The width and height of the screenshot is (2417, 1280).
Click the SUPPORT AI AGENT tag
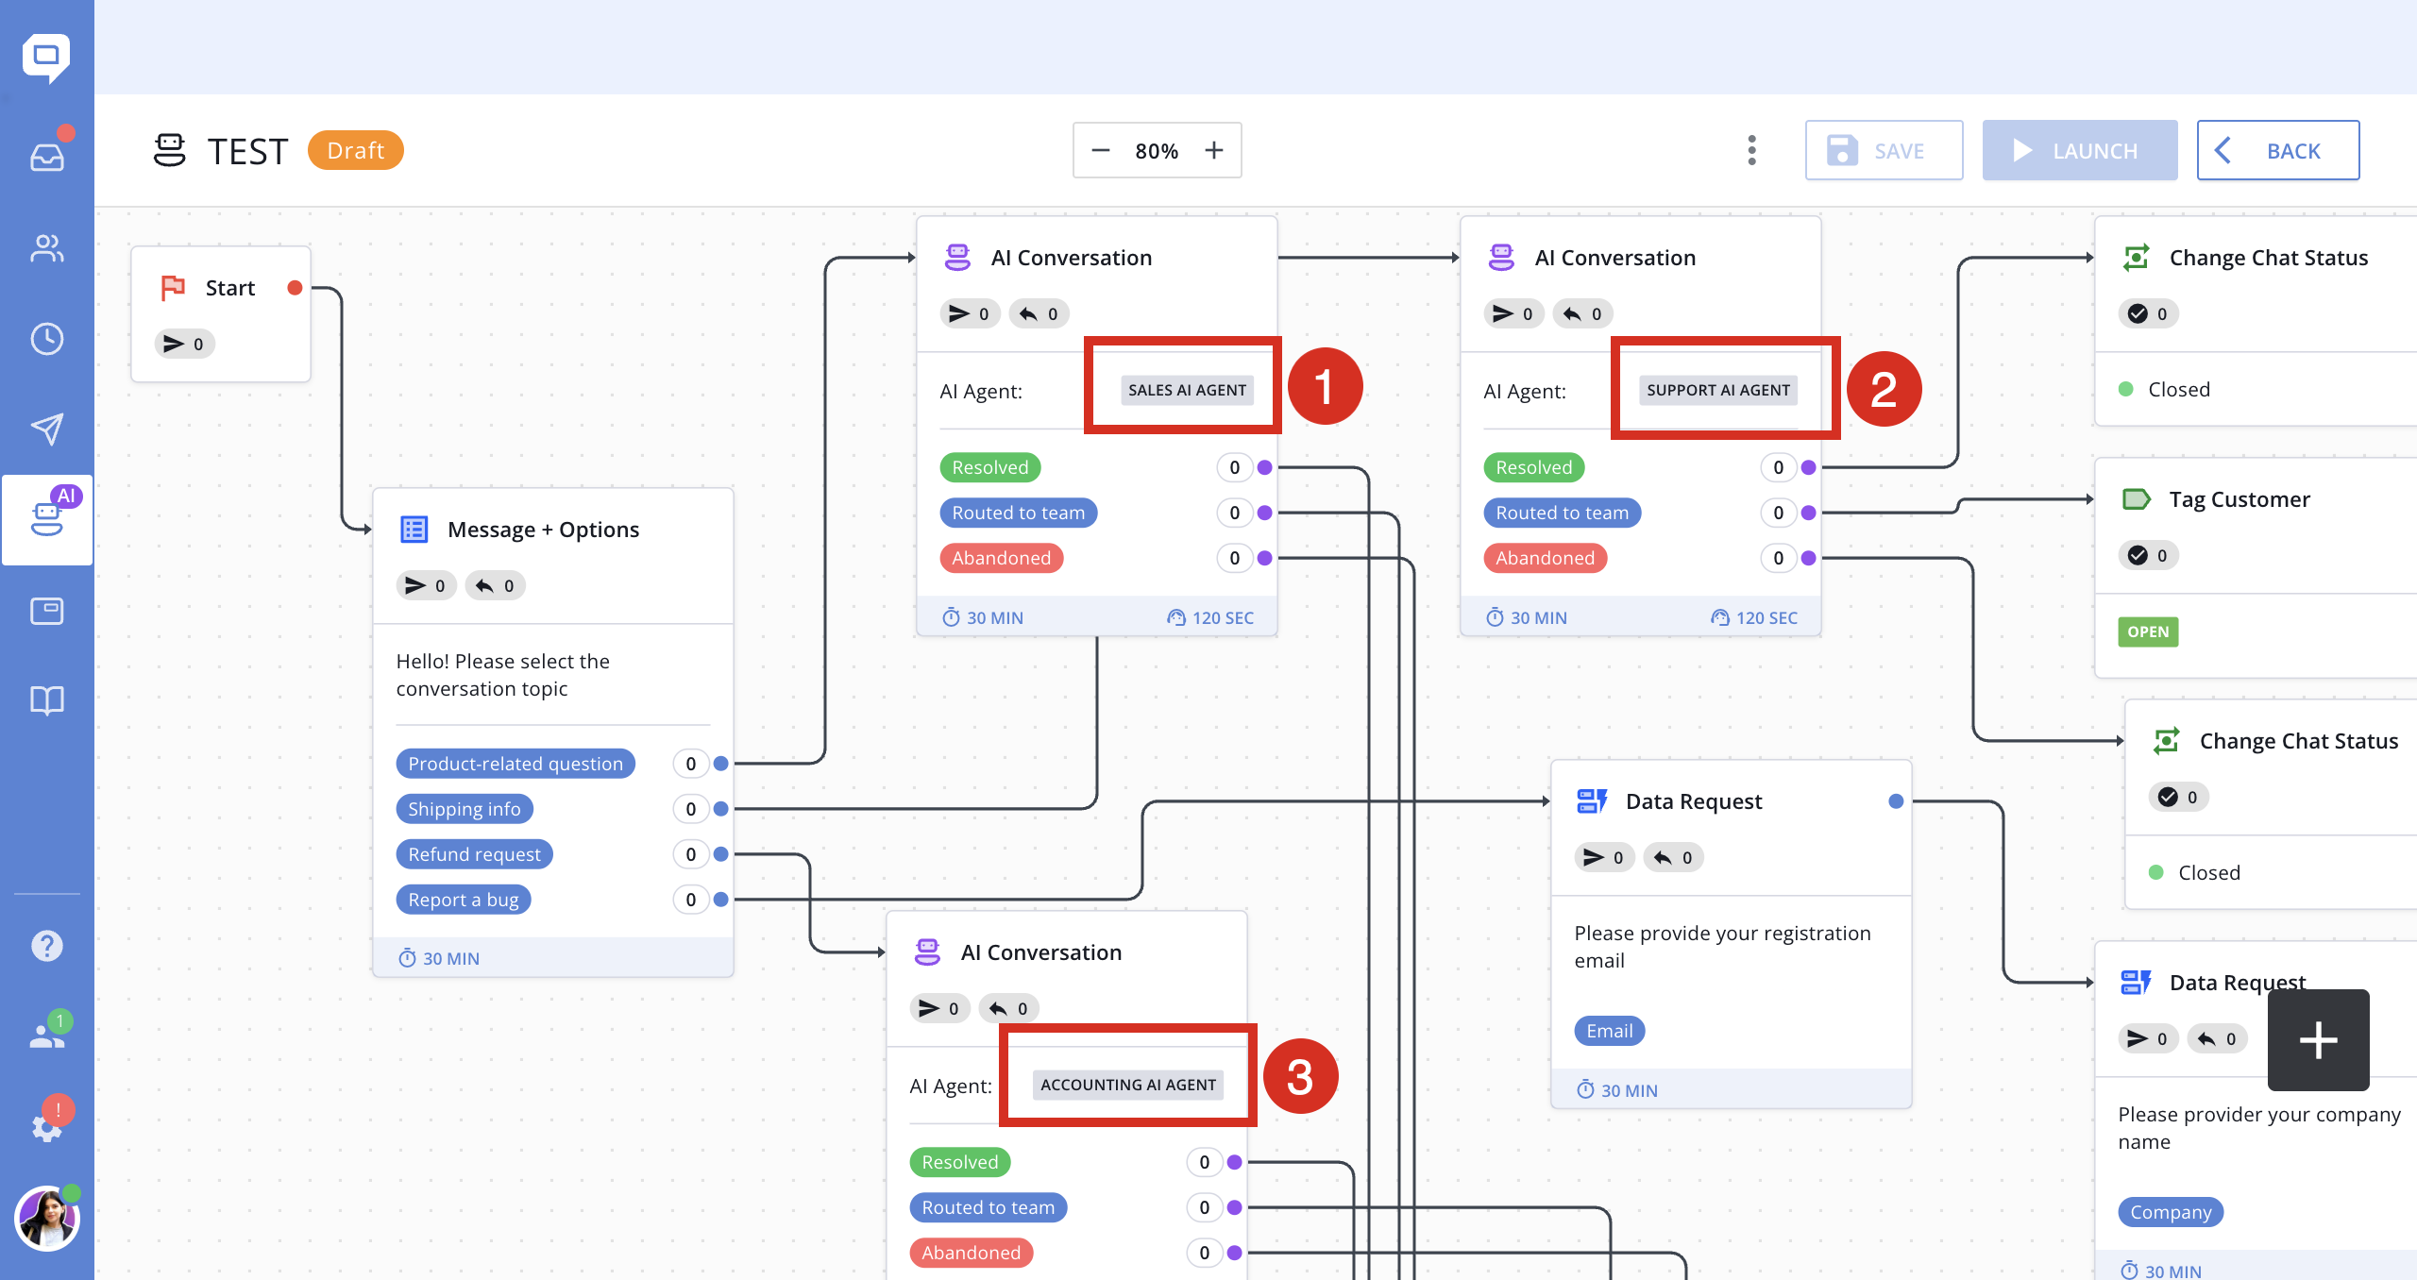point(1718,390)
